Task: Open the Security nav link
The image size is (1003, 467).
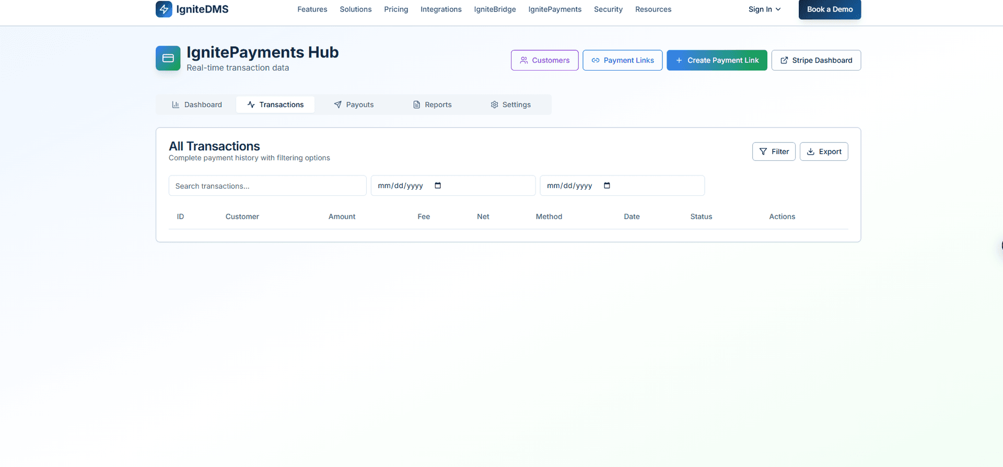Action: coord(608,9)
